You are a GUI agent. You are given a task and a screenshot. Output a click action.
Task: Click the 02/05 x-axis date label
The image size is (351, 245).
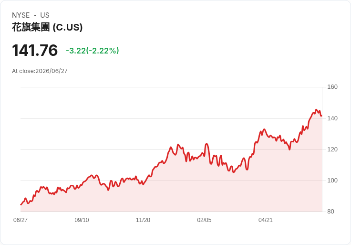tap(204, 220)
